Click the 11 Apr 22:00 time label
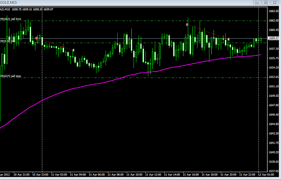The height and width of the screenshot is (180, 281). pyautogui.click(x=247, y=175)
